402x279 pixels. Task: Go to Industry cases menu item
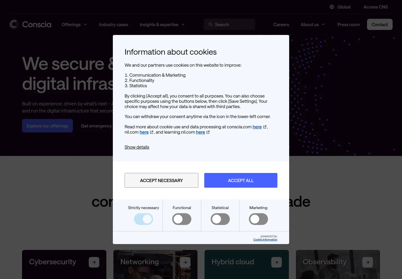point(113,24)
